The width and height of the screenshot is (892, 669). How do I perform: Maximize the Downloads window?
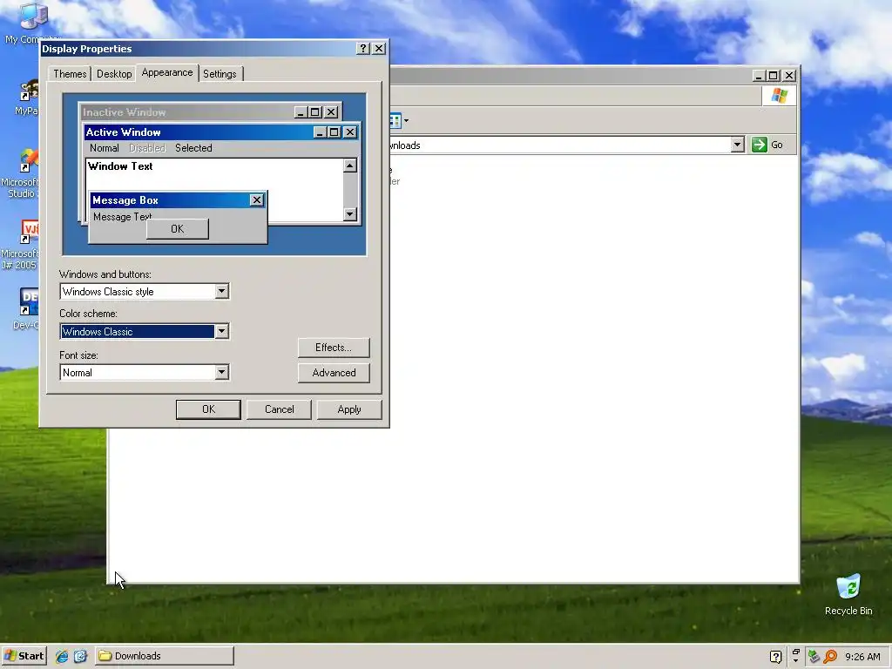774,76
